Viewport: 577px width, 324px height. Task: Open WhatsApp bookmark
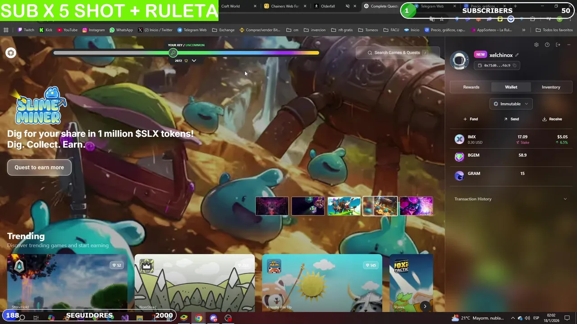pos(121,30)
